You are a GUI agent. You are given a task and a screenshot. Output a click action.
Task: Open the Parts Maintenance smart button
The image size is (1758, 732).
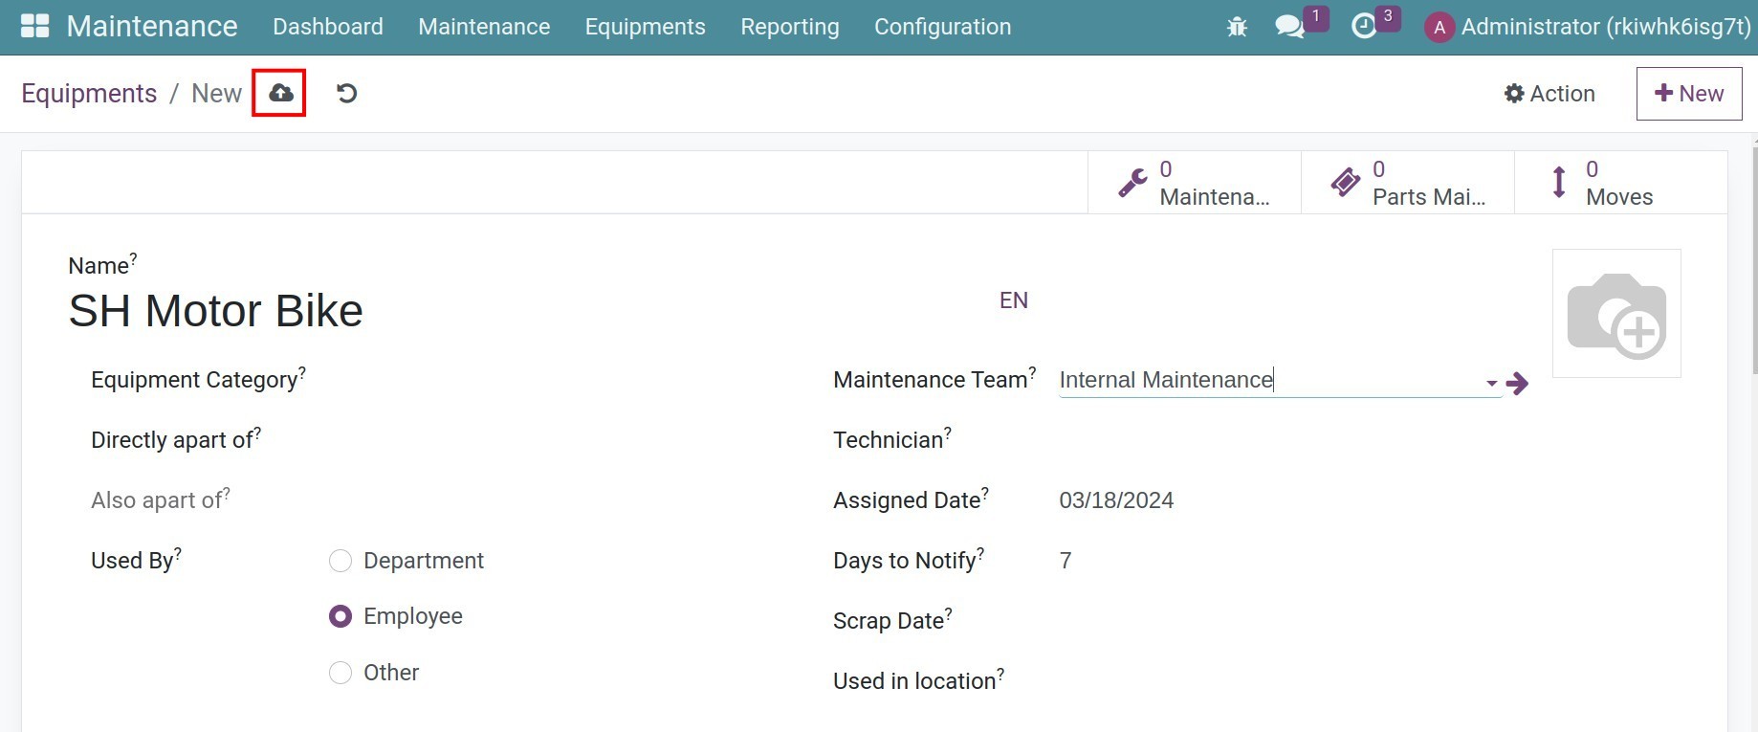1408,183
